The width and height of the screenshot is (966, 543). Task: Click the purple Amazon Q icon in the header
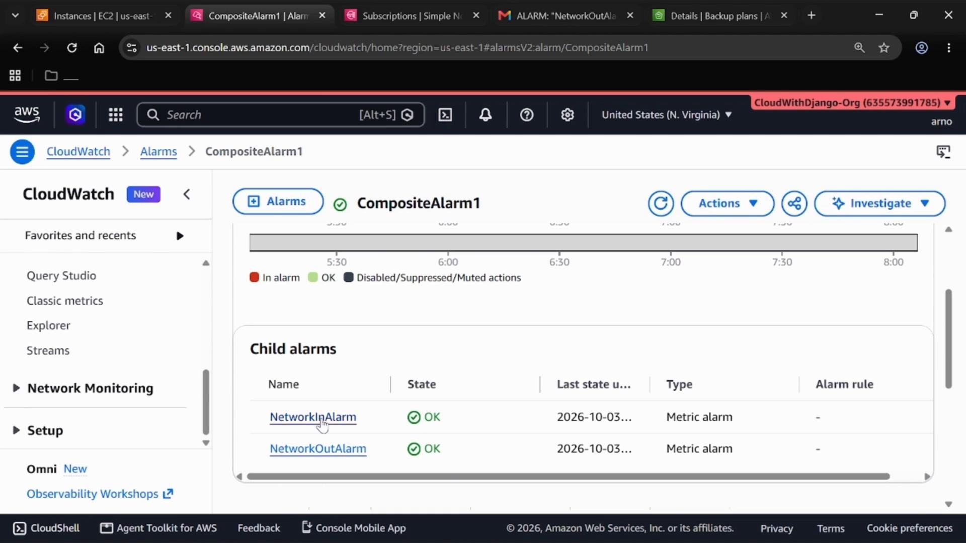click(75, 115)
